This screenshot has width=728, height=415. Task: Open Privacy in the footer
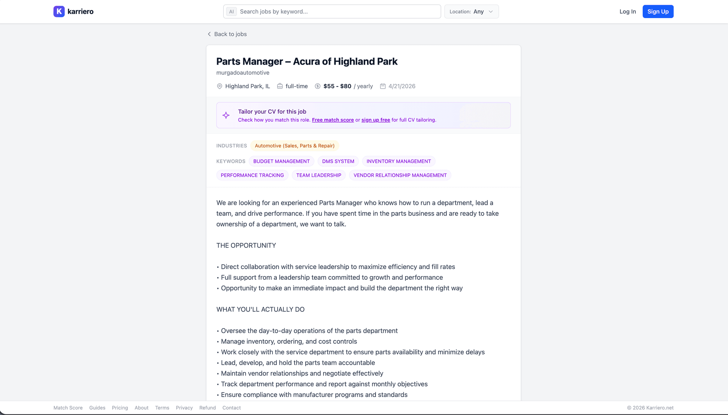point(184,408)
